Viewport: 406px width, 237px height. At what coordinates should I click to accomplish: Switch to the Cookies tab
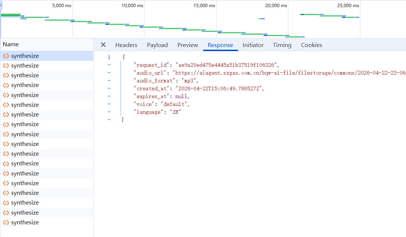[x=312, y=45]
